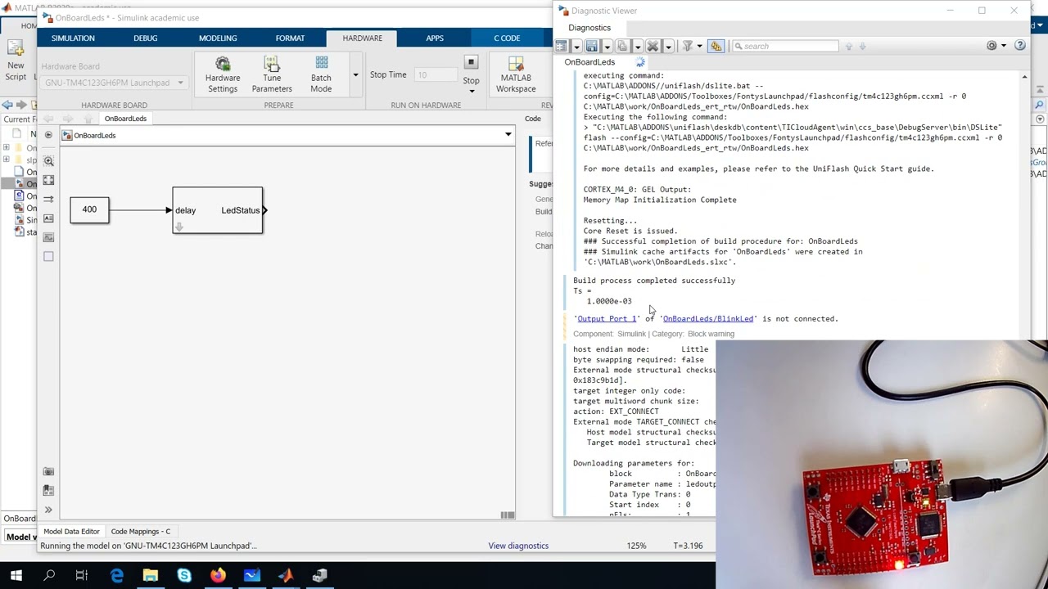
Task: Switch to the FORMAT tab
Action: [x=290, y=38]
